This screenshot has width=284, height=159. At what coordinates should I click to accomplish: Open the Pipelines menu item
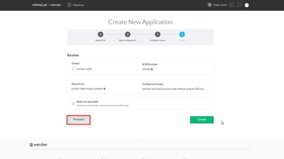click(x=79, y=5)
